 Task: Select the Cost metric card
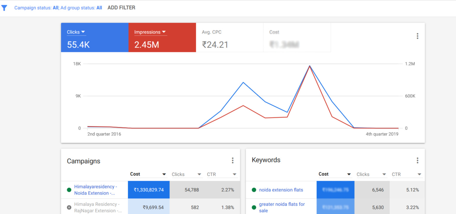[x=297, y=37]
